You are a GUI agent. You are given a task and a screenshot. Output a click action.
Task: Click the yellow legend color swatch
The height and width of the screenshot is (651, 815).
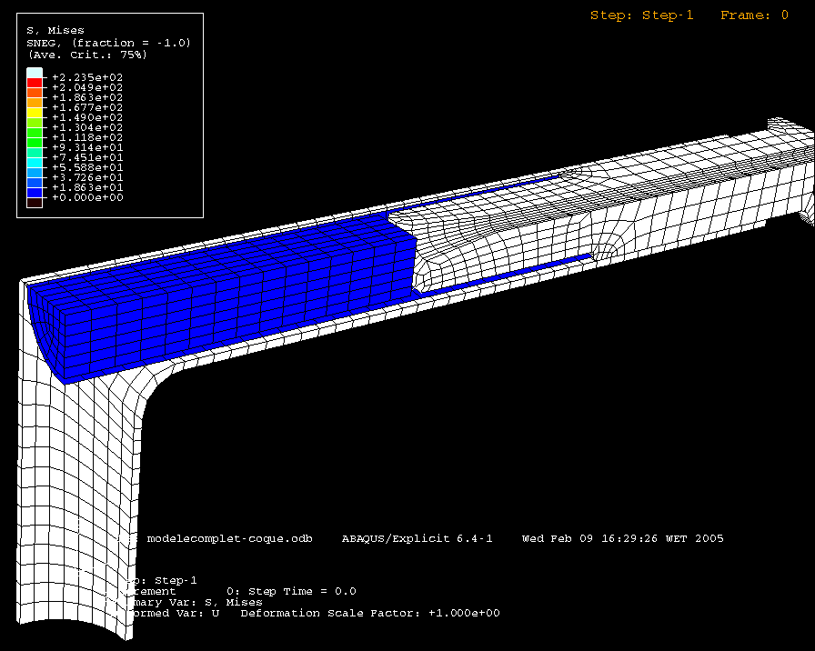(x=35, y=113)
